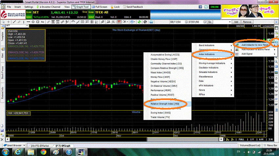Set chart range to 6M
279x156 pixels.
261,140
